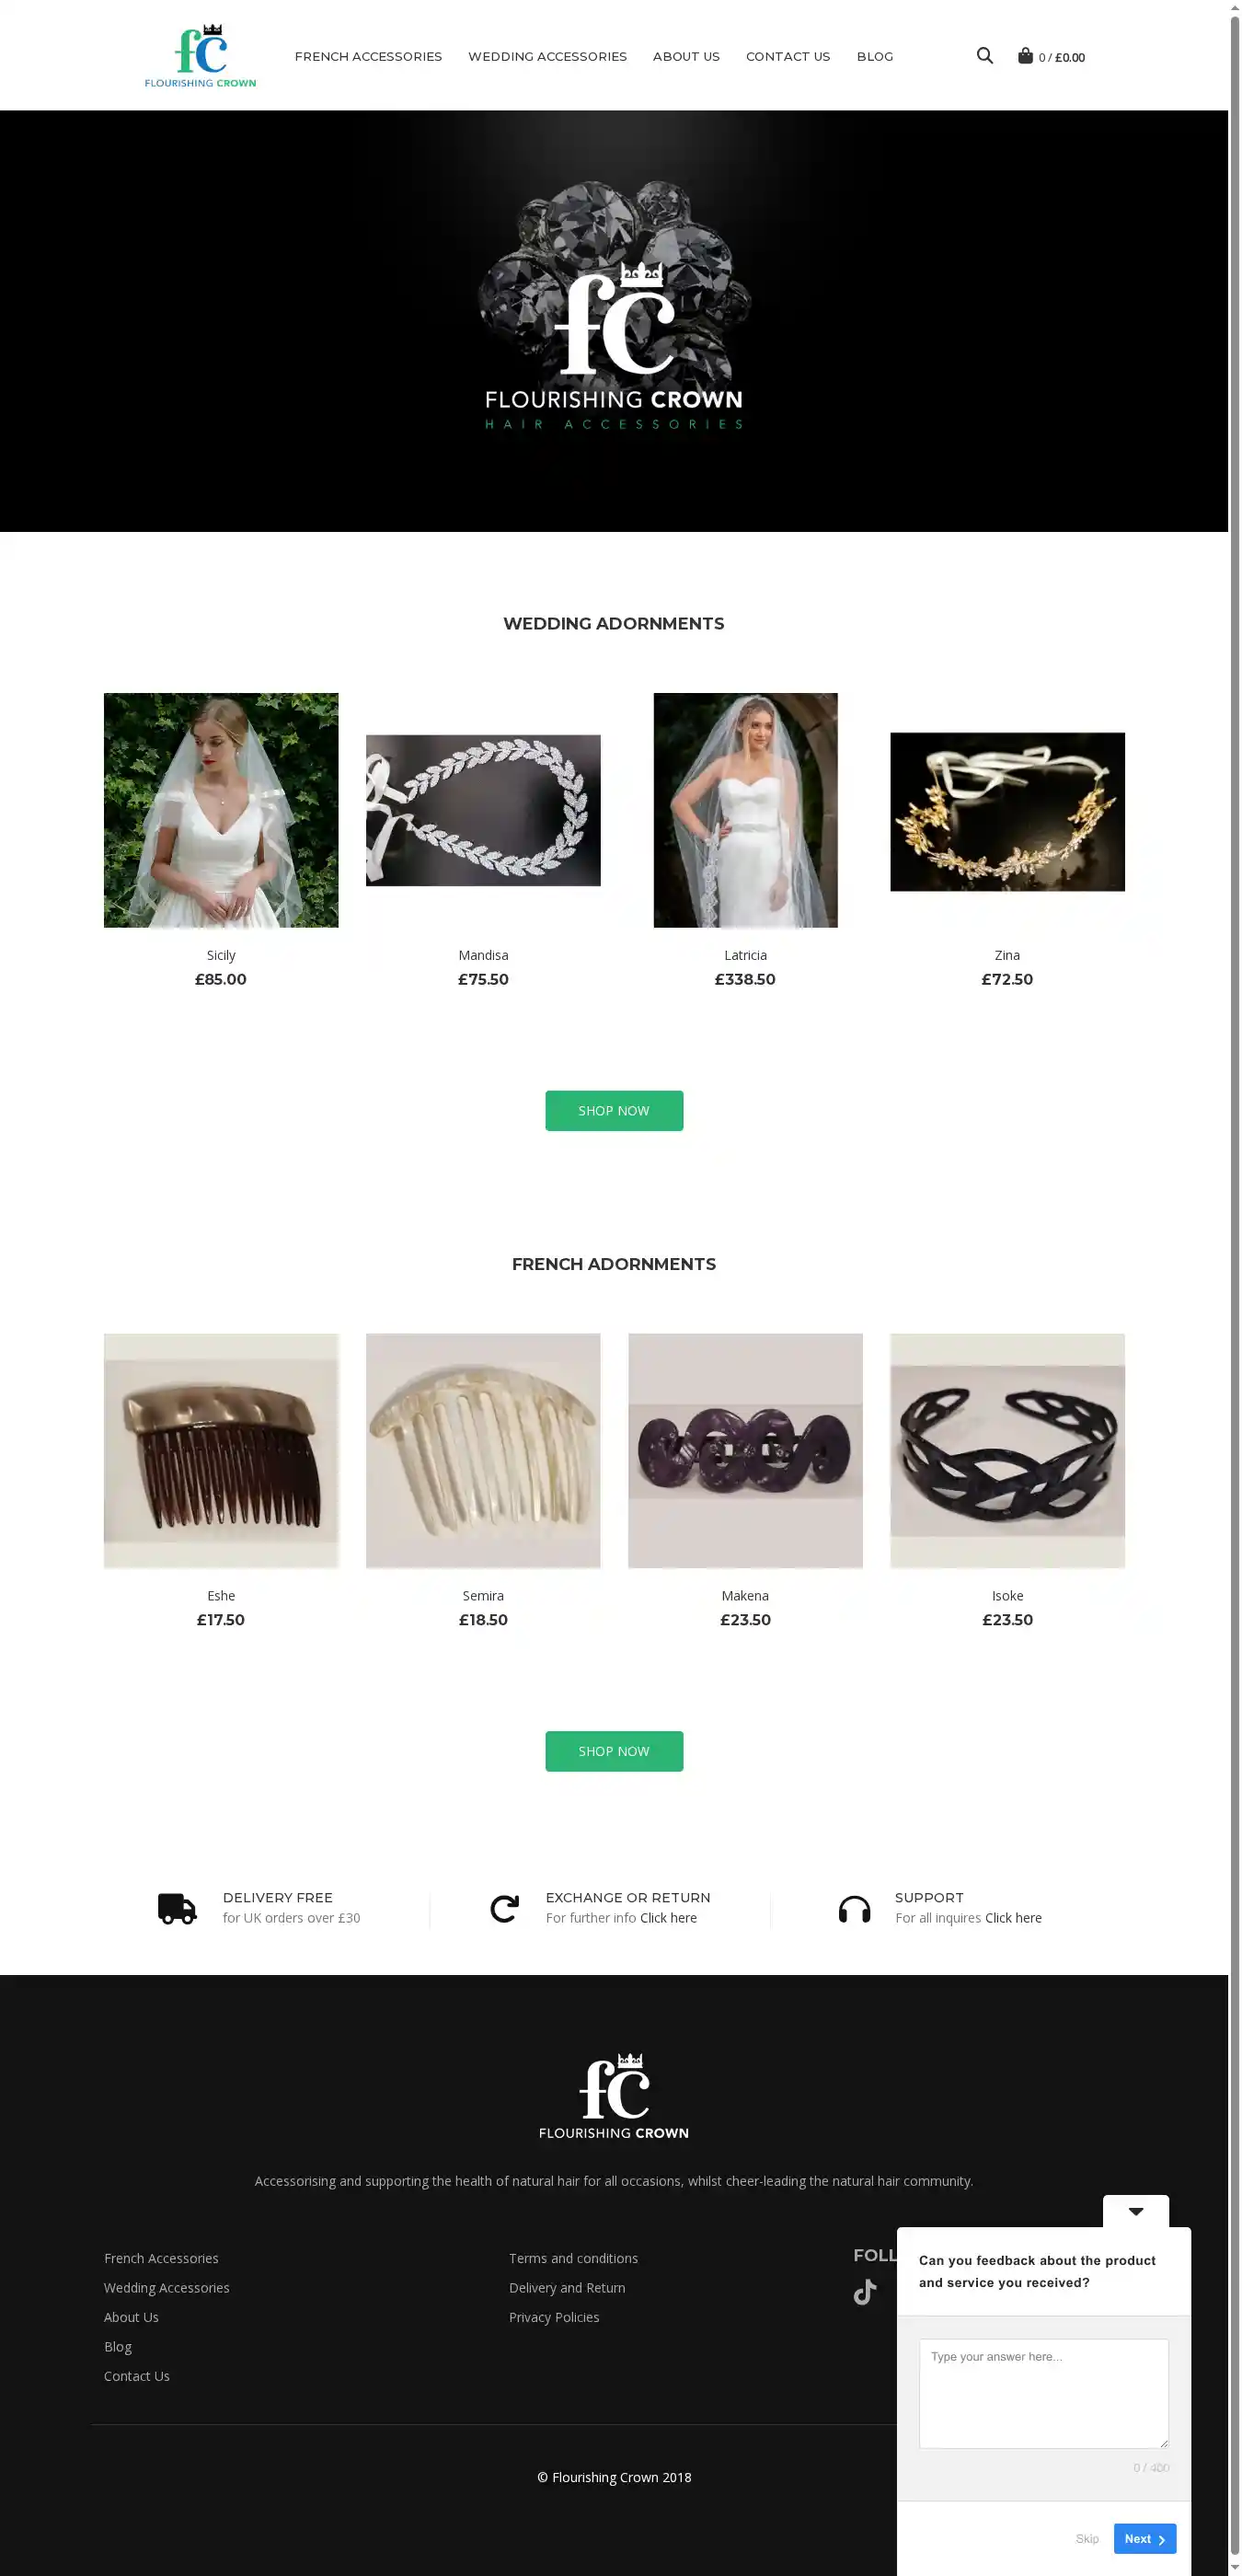Open the Wedding Accessories menu
Image resolution: width=1242 pixels, height=2576 pixels.
click(x=547, y=56)
